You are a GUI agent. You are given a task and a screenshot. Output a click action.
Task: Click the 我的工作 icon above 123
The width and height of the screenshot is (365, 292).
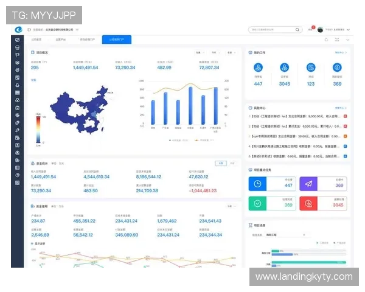click(x=311, y=68)
